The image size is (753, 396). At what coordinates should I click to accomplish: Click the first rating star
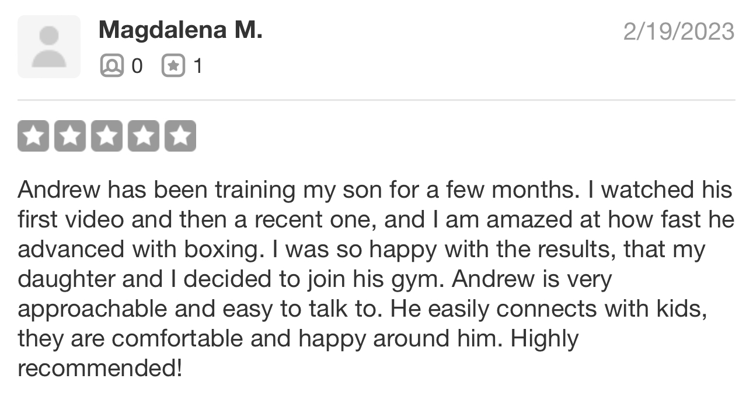pyautogui.click(x=33, y=136)
